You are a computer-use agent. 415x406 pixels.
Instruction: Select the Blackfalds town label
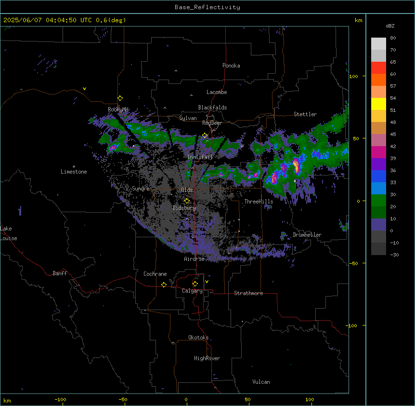(212, 108)
